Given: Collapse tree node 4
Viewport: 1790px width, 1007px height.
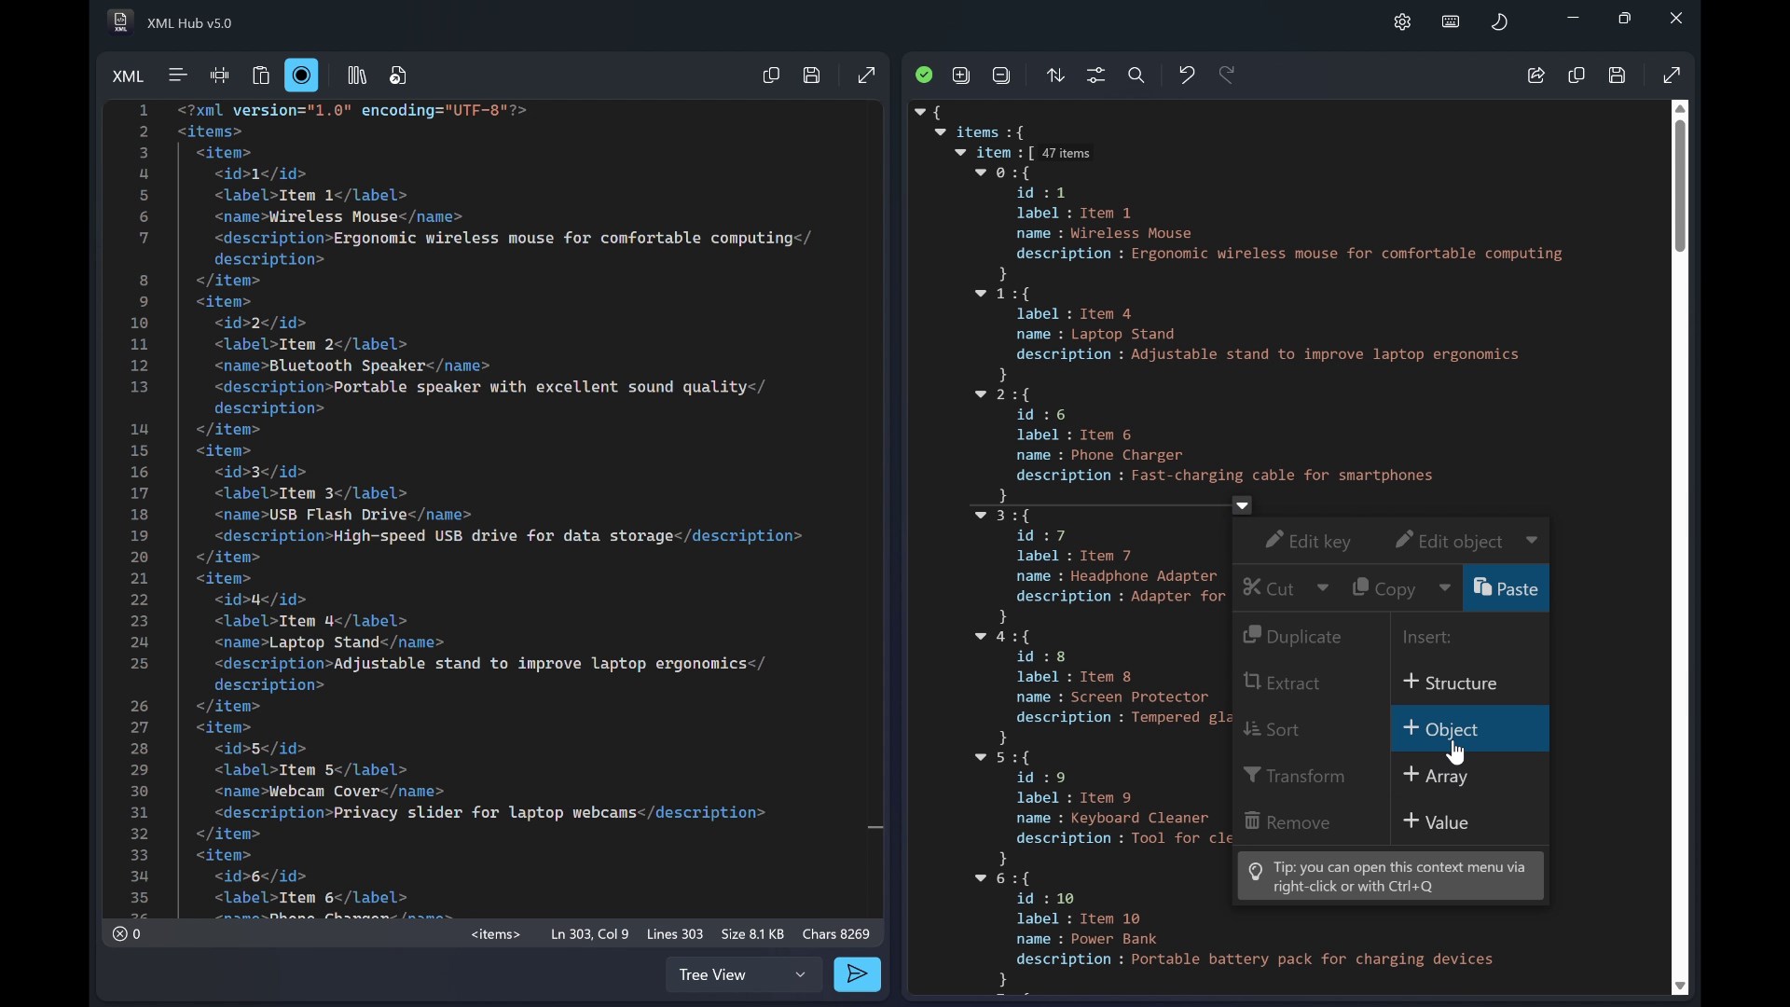Looking at the screenshot, I should click(983, 638).
